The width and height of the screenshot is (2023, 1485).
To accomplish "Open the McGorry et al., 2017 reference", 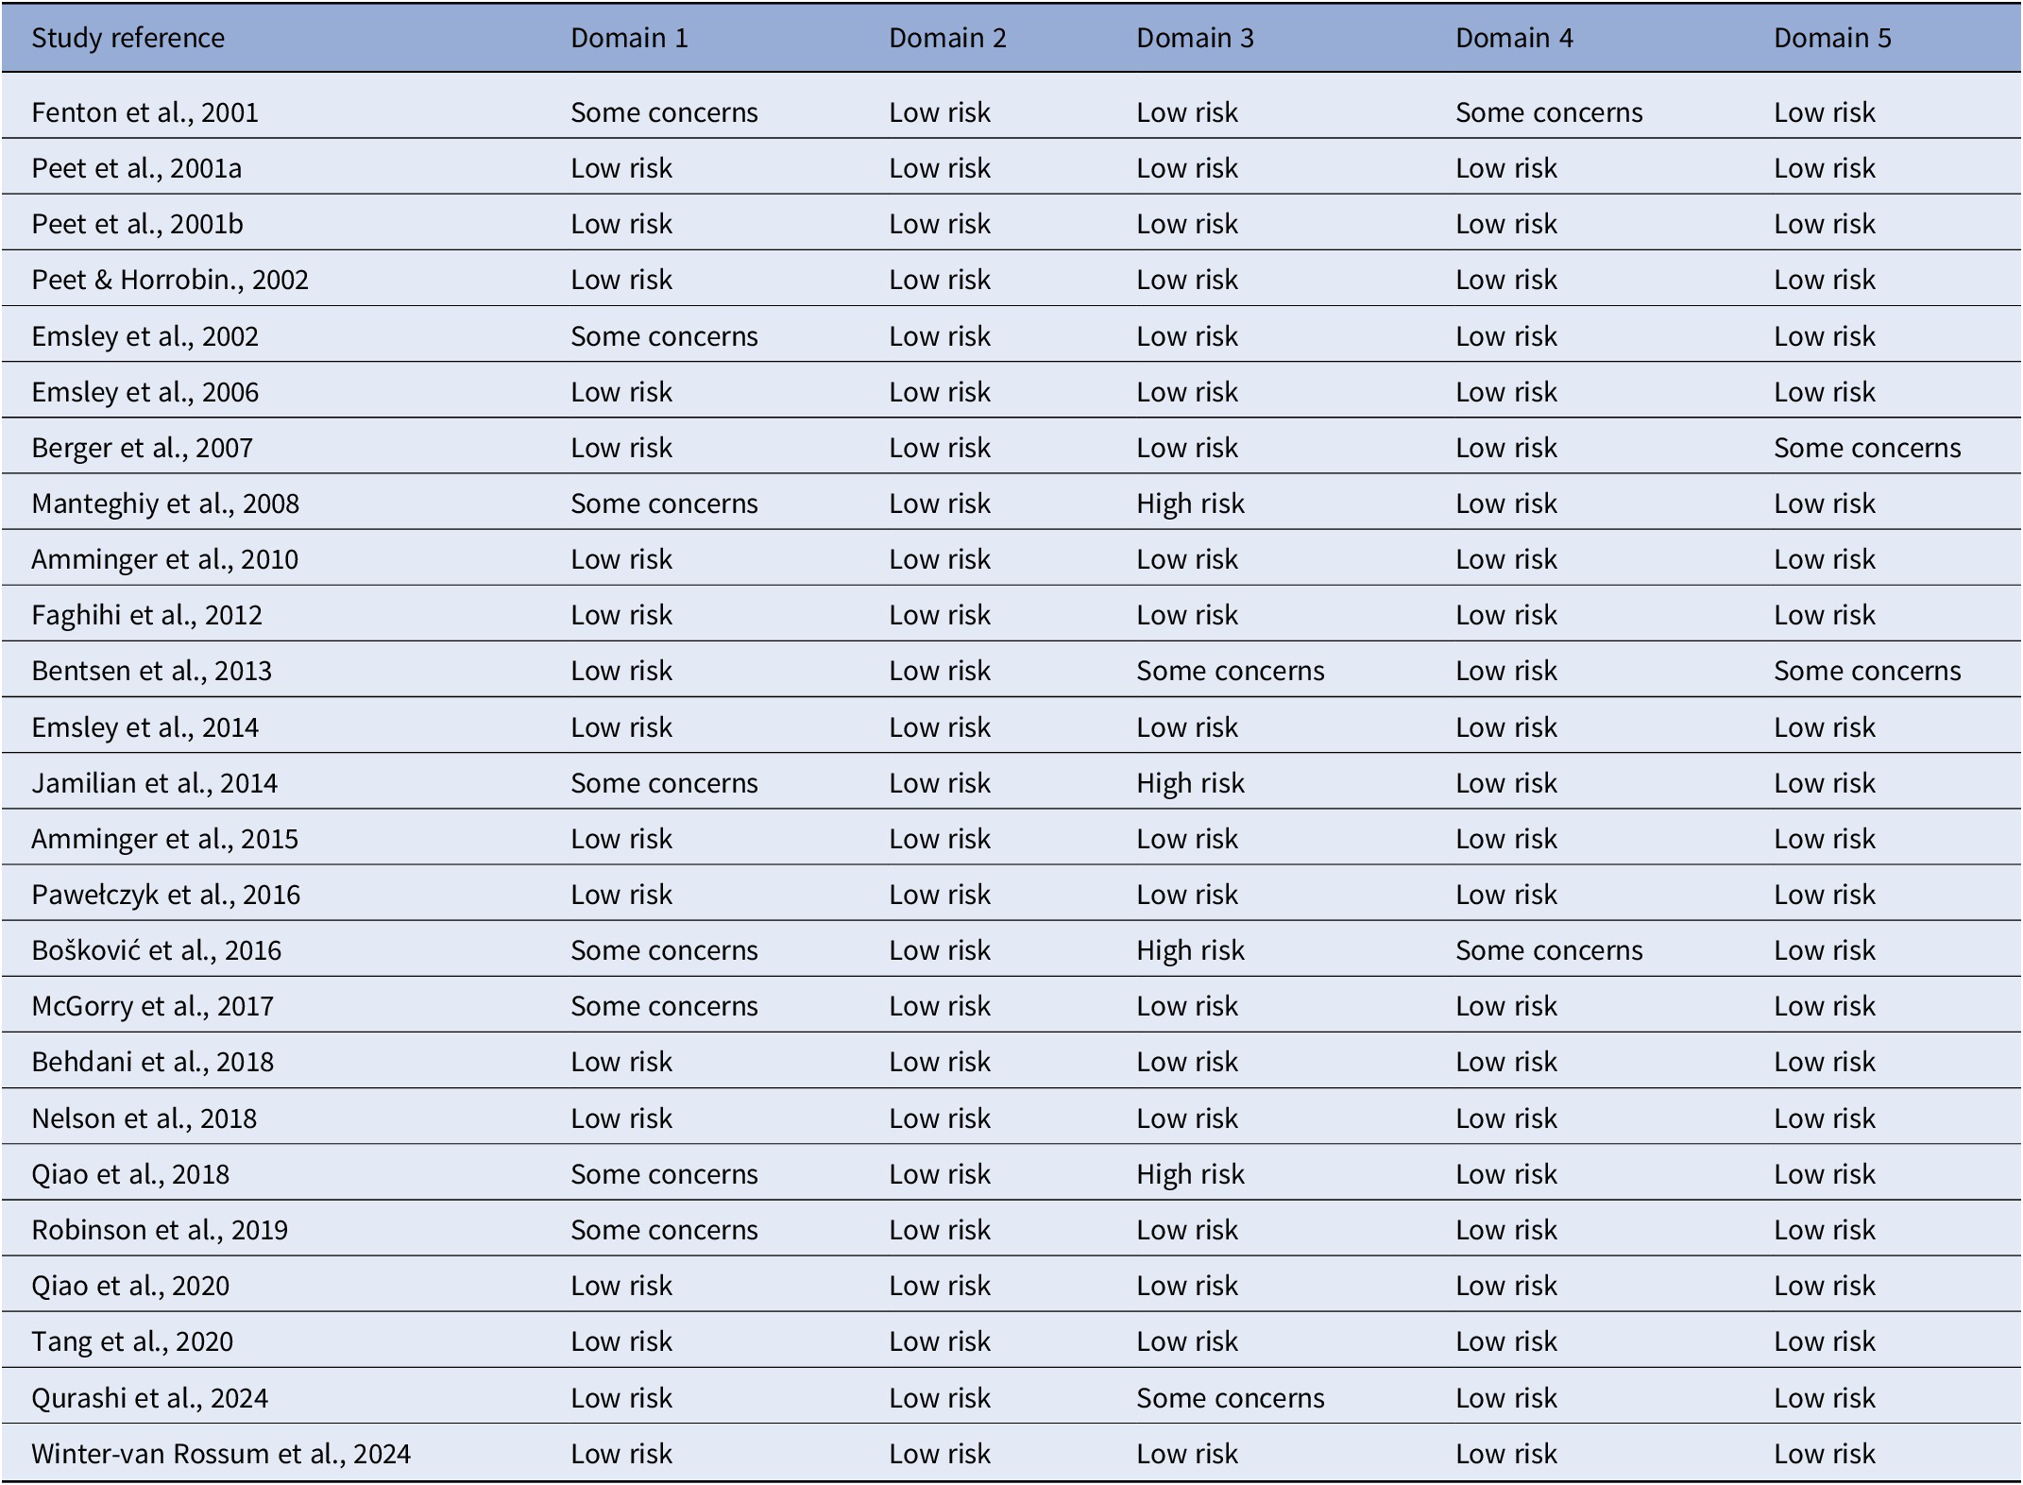I will pyautogui.click(x=152, y=1006).
